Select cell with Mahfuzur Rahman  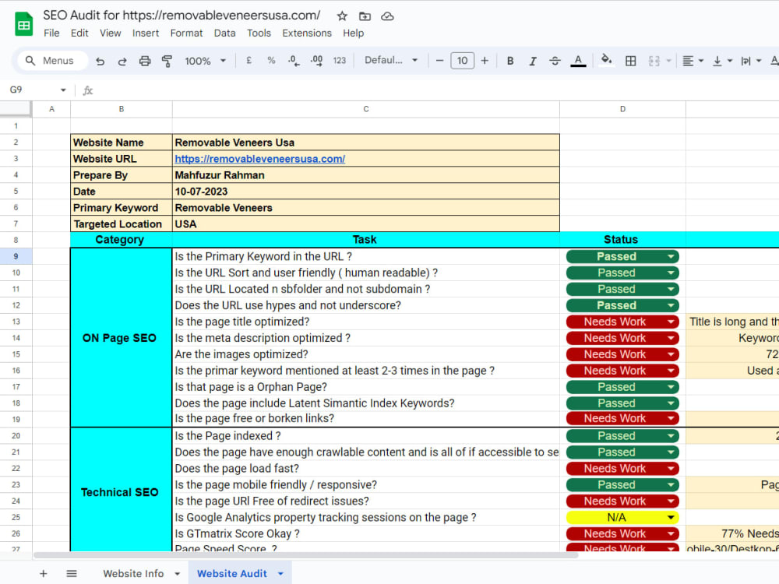click(x=366, y=175)
